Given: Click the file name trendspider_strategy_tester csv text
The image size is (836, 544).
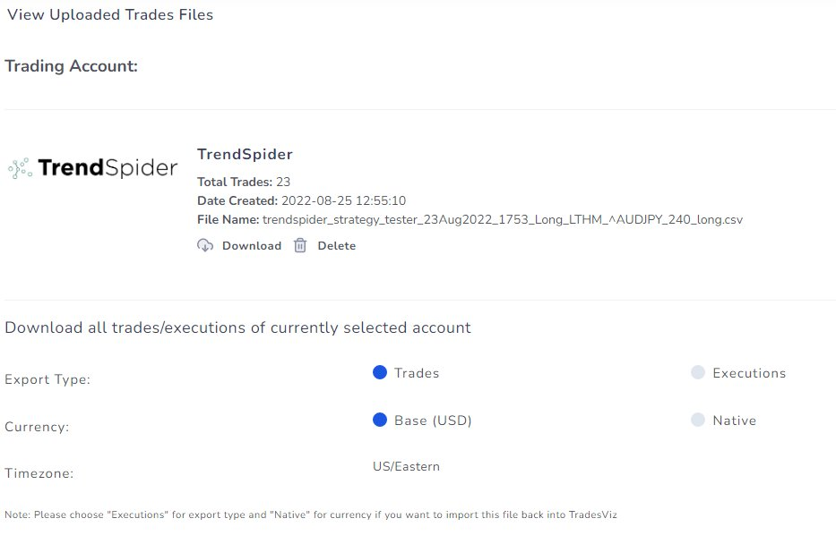Looking at the screenshot, I should (503, 220).
